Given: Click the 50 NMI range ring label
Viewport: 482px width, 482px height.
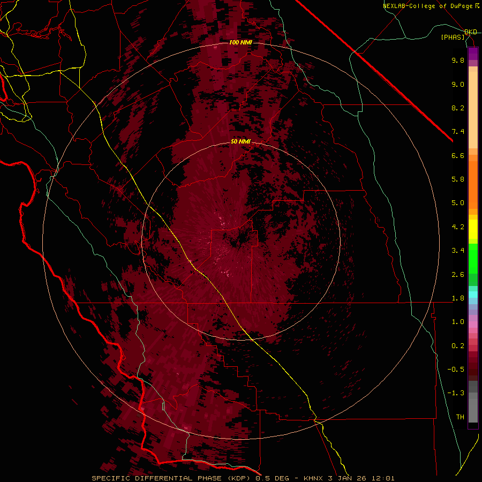Looking at the screenshot, I should [240, 142].
